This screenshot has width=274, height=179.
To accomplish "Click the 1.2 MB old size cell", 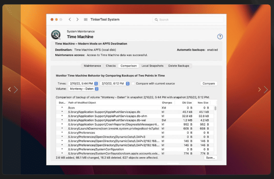I will (x=188, y=120).
